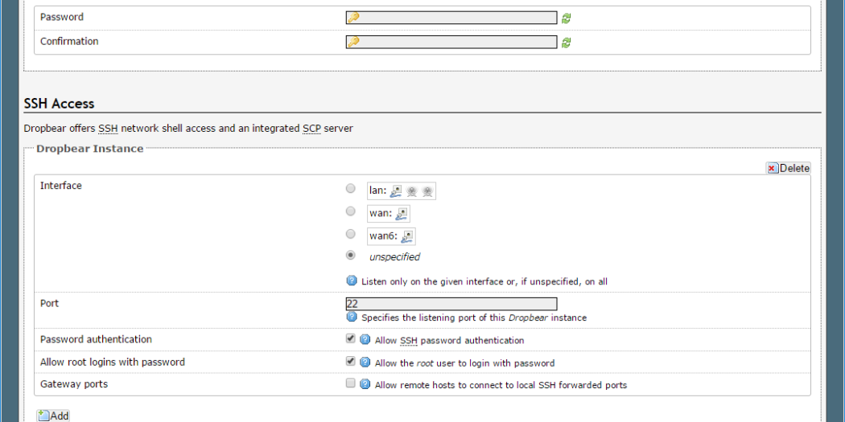Click help icon next to Gateway ports checkbox
The image size is (845, 422).
365,385
